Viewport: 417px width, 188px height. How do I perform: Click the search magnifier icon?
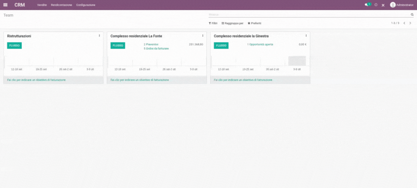pyautogui.click(x=412, y=14)
